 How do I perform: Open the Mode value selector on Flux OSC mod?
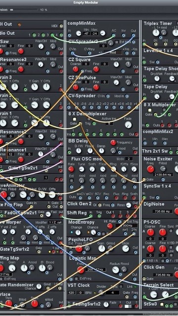pyautogui.click(x=129, y=159)
